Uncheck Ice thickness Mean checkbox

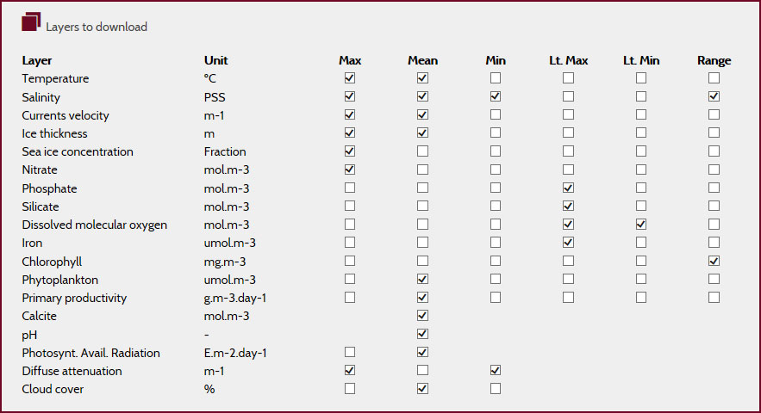[422, 133]
